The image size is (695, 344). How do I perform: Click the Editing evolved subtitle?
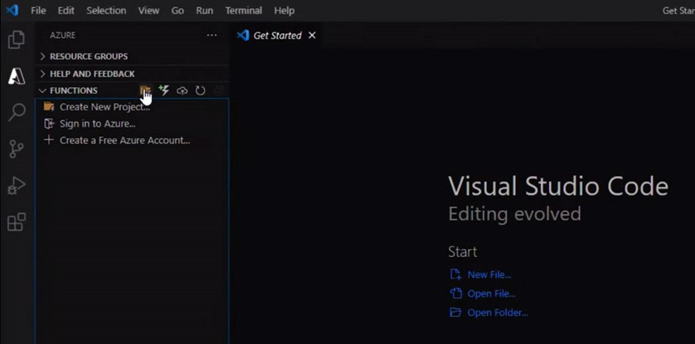tap(515, 214)
